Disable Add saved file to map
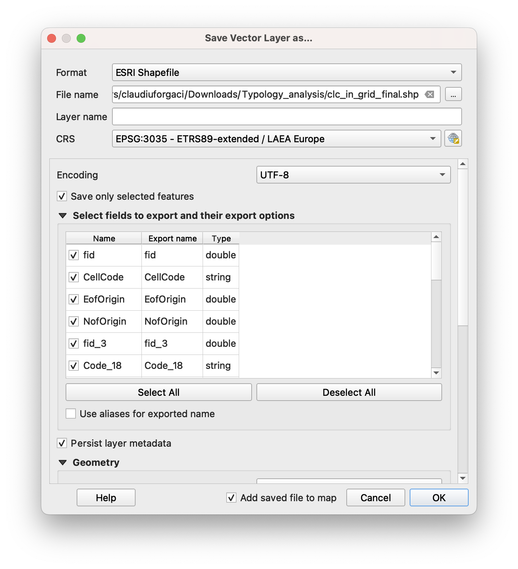 point(231,498)
